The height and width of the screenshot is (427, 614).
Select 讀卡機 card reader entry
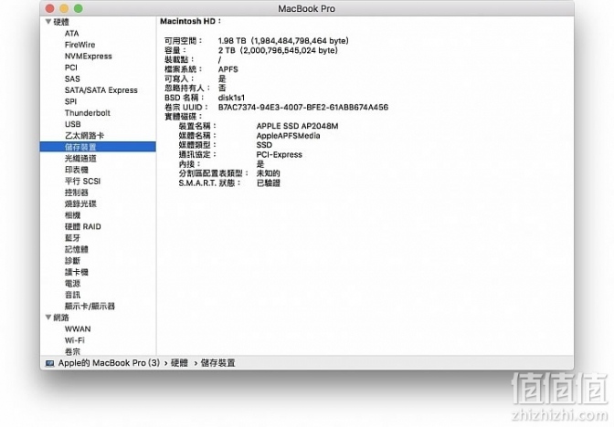tap(77, 272)
